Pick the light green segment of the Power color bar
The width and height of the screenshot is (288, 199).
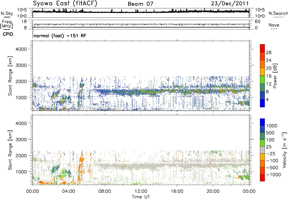[x=262, y=80]
